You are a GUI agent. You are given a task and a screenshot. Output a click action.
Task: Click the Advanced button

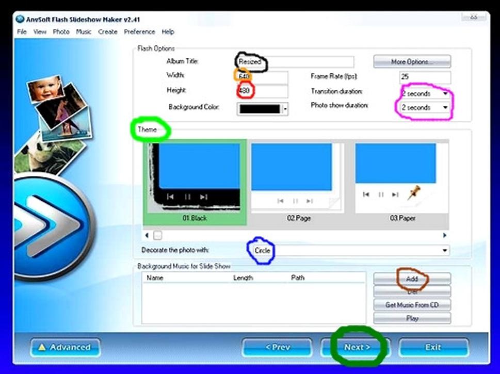tap(66, 348)
